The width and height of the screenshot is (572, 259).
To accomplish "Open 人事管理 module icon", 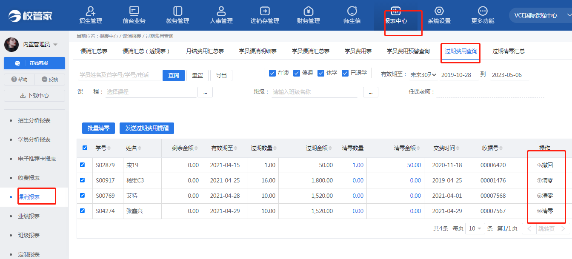I will [221, 11].
